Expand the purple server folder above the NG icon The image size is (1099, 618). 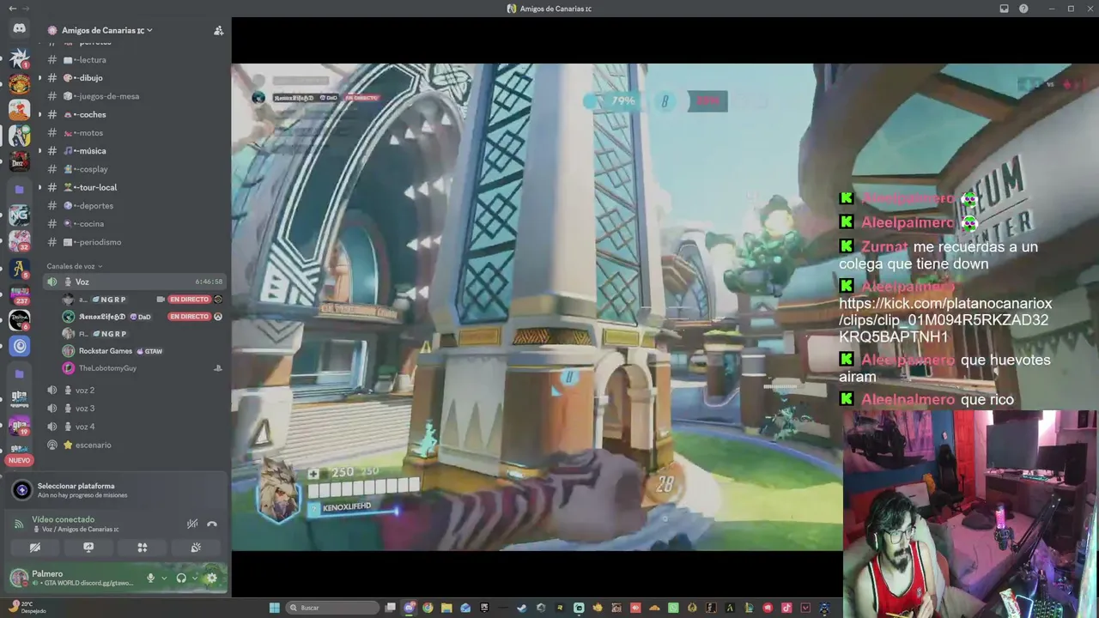coord(19,188)
